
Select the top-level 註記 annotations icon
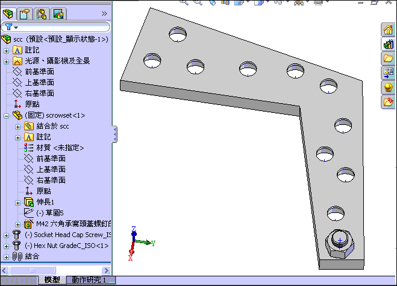pyautogui.click(x=17, y=50)
